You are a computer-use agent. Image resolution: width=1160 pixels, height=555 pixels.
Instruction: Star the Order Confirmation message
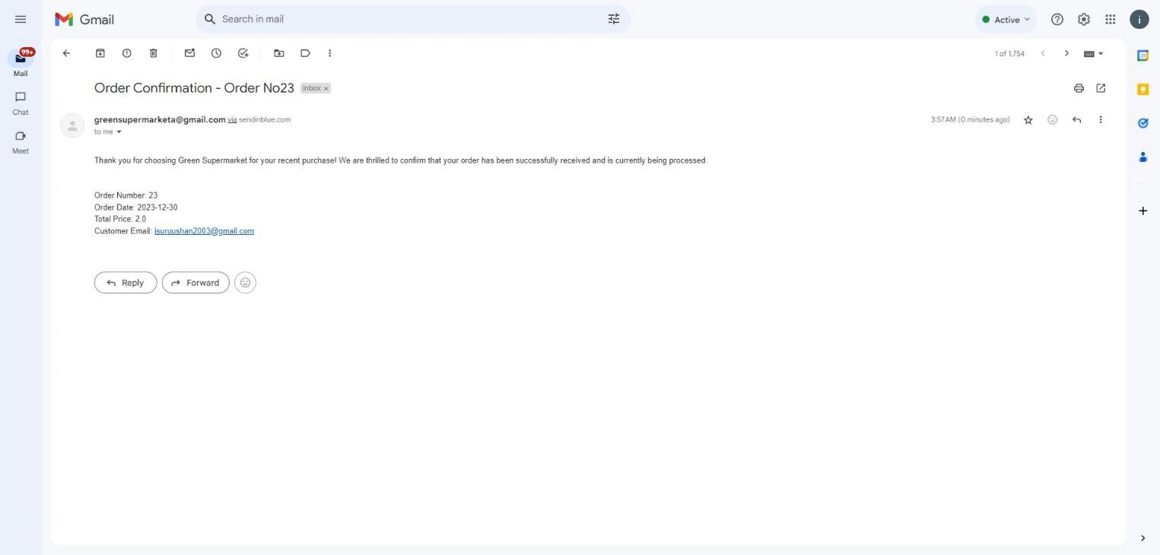click(x=1028, y=120)
